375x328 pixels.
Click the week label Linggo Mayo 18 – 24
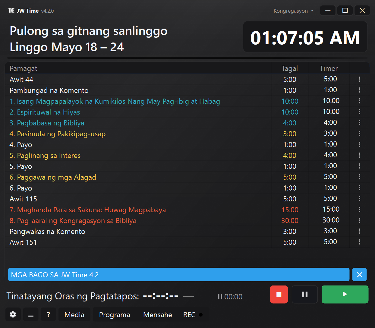coord(67,47)
